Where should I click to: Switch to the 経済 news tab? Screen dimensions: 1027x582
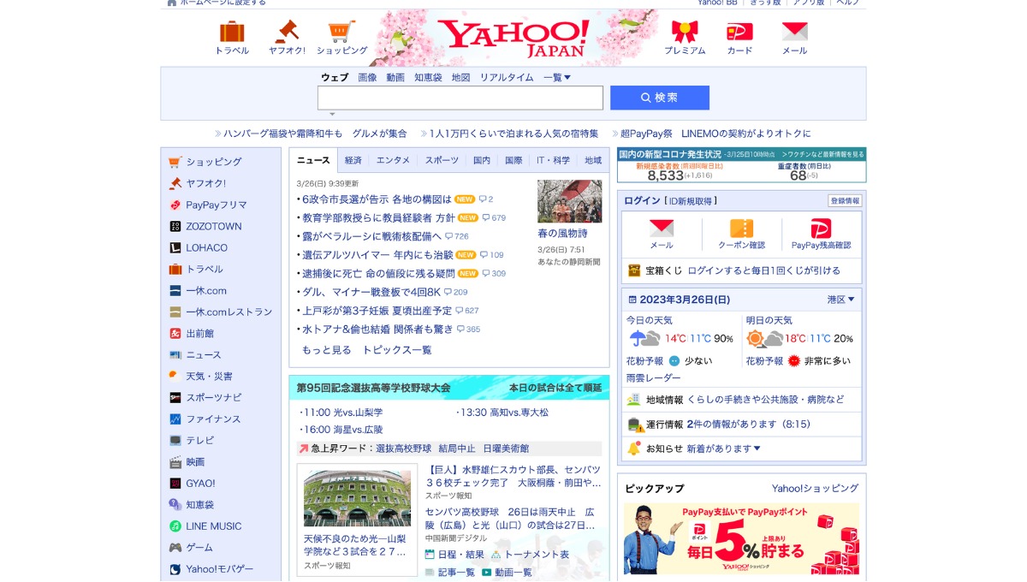click(353, 160)
